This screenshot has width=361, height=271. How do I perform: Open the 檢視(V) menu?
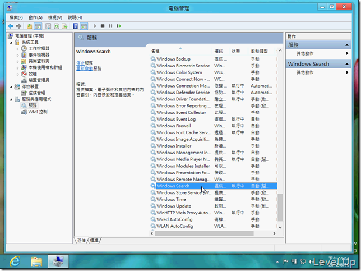tap(55, 17)
